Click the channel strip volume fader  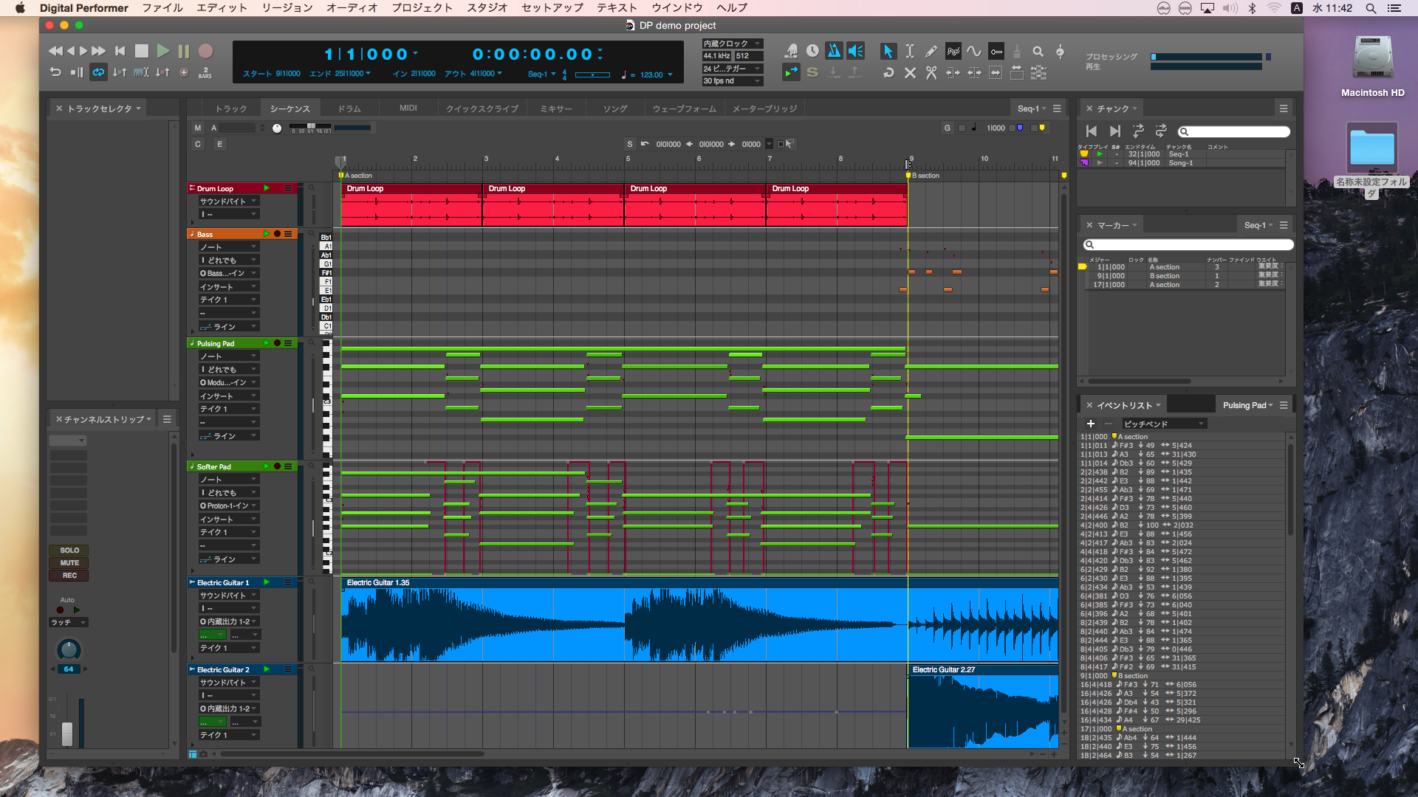click(x=67, y=734)
